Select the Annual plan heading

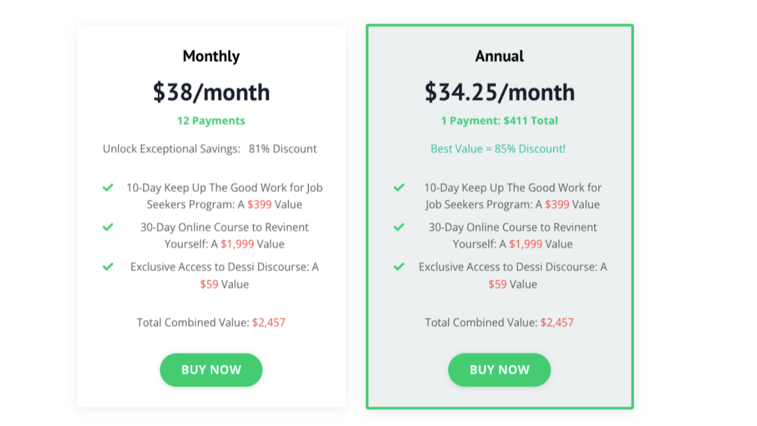pyautogui.click(x=499, y=56)
